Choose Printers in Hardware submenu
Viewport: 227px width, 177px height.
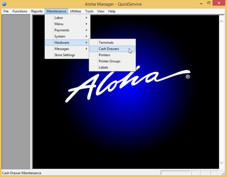pyautogui.click(x=112, y=55)
